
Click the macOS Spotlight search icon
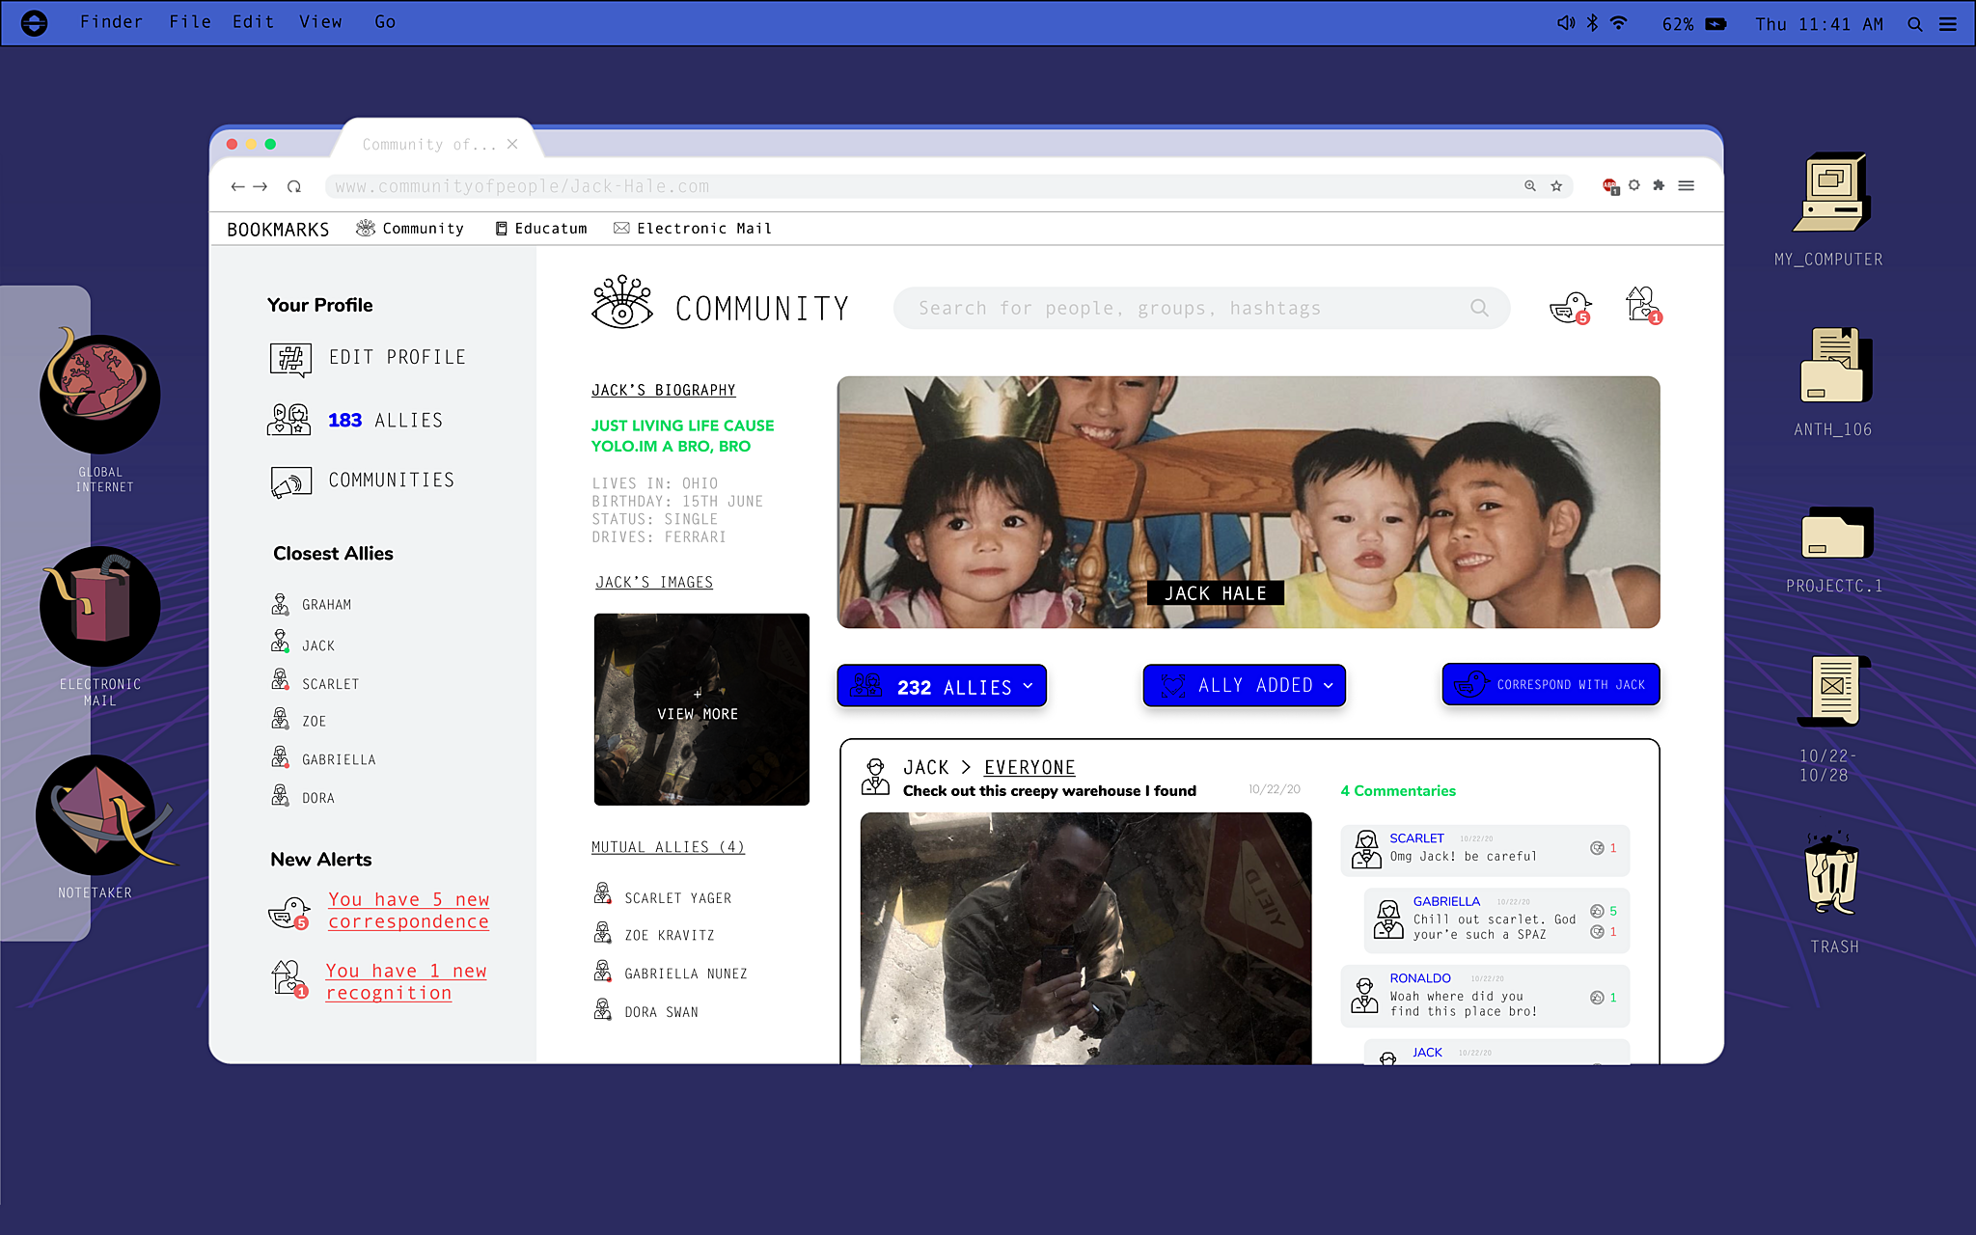click(1915, 24)
